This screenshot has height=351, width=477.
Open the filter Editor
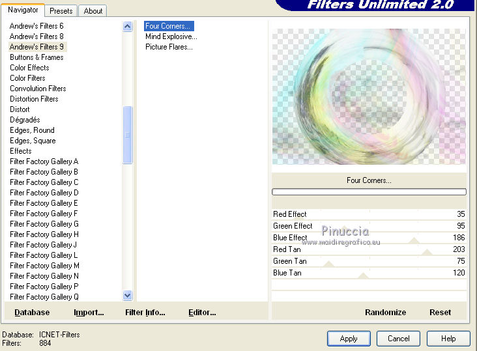[x=202, y=313]
